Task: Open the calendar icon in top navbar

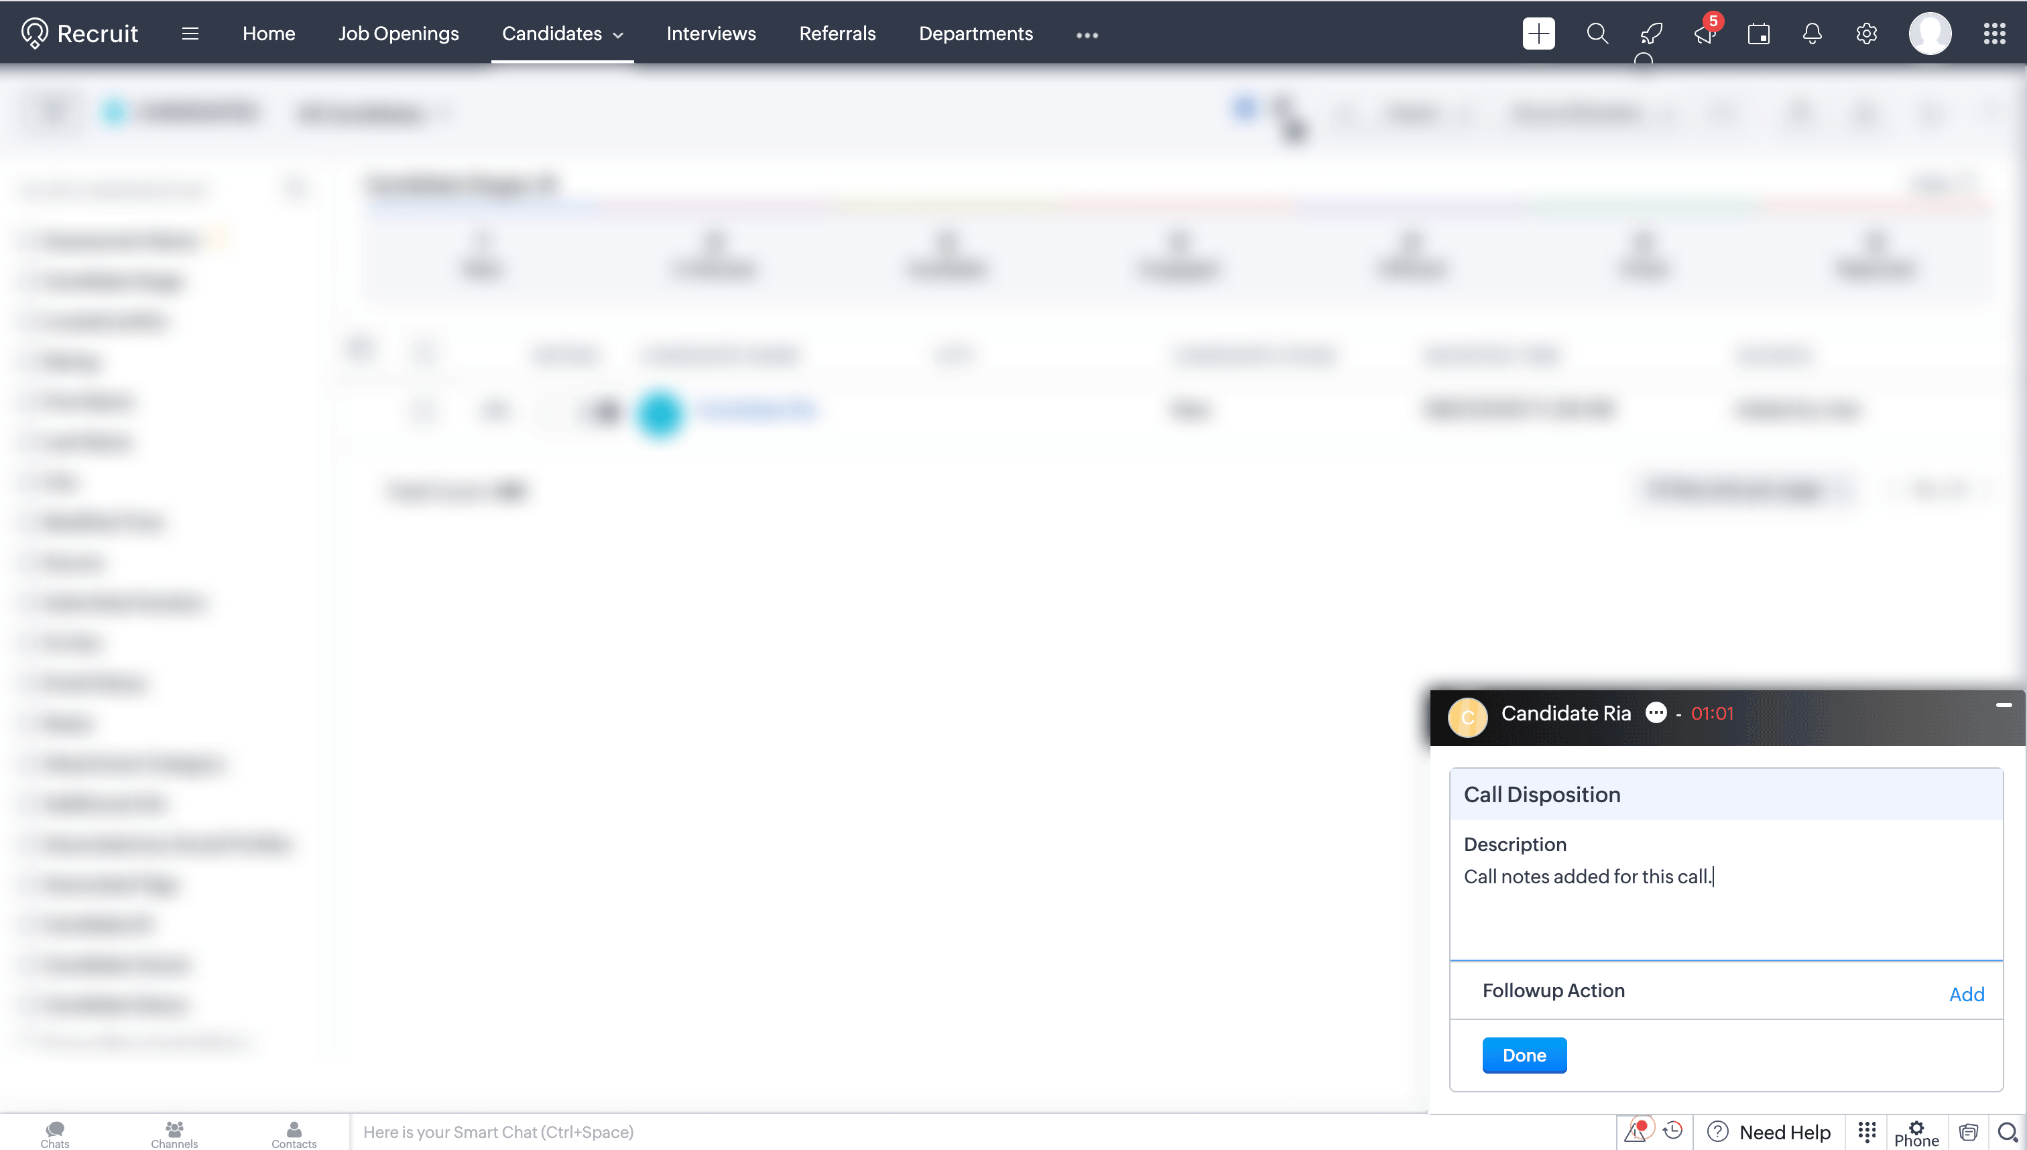Action: pos(1758,34)
